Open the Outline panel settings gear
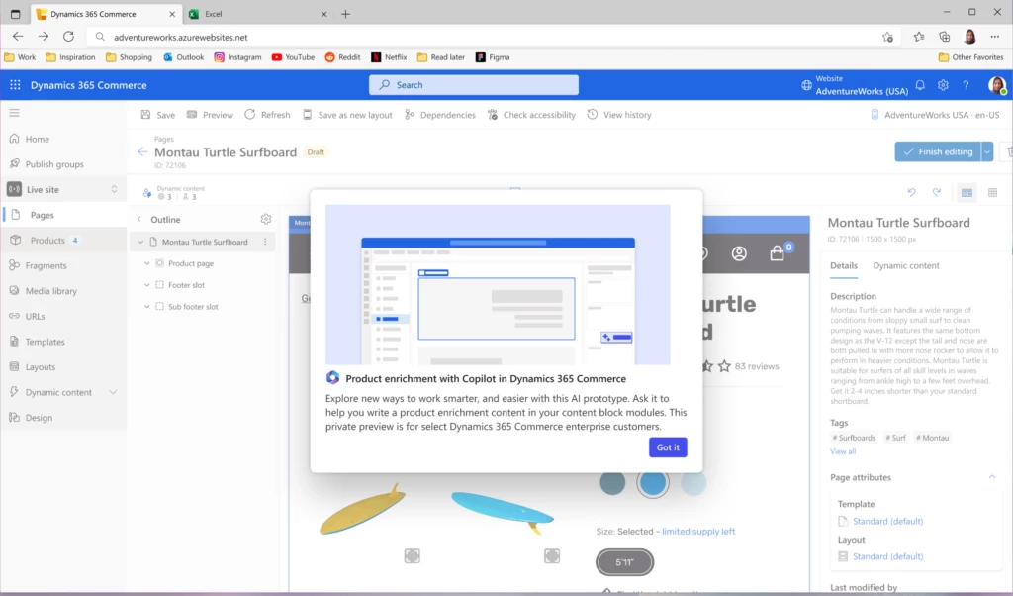Screen dimensions: 1013x596 pos(265,219)
